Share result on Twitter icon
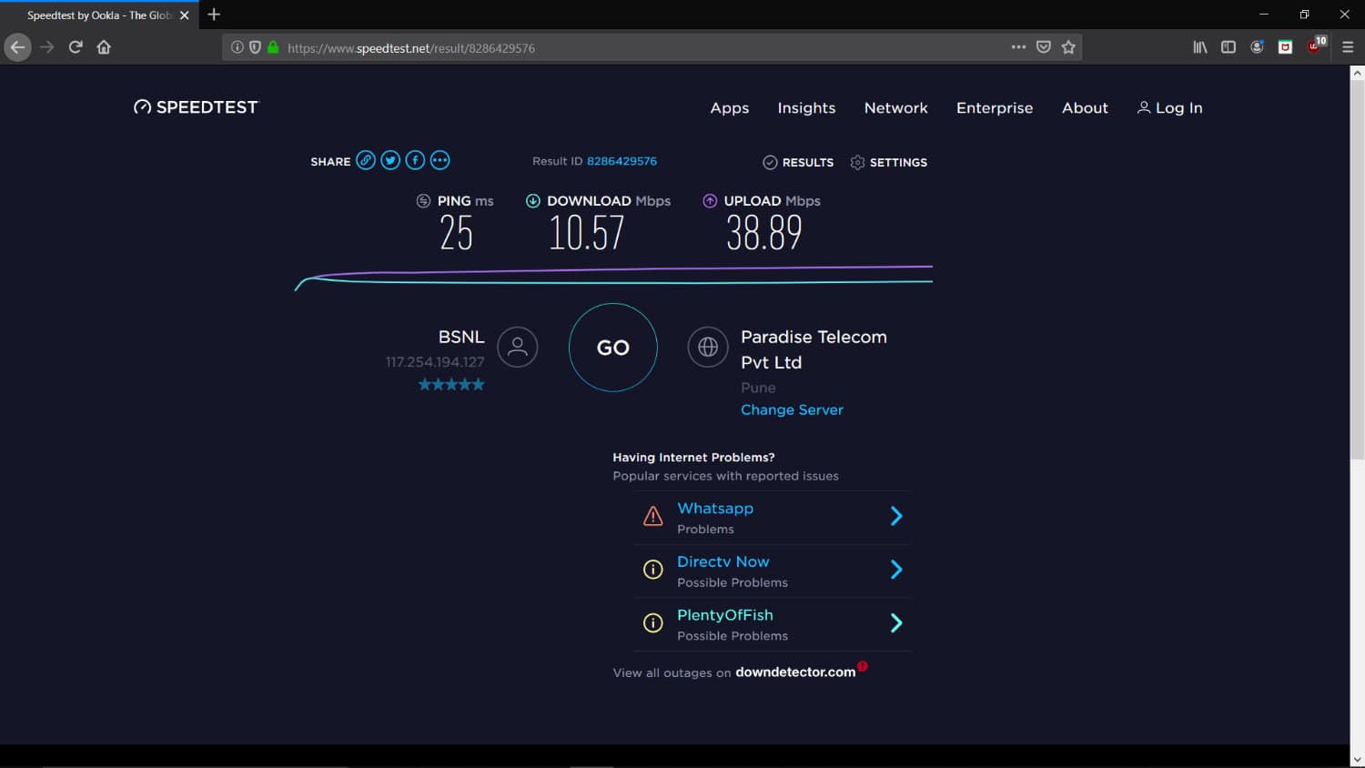Screen dimensions: 1365x768 tap(390, 160)
